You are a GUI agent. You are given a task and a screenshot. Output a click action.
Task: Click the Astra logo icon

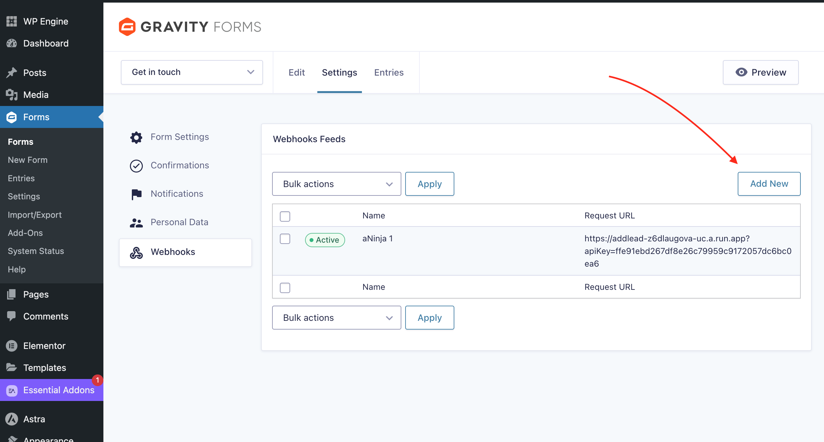12,419
